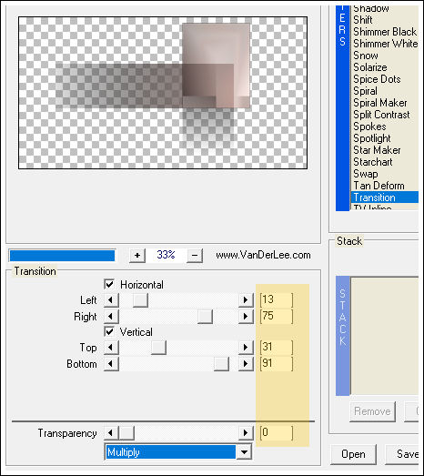Click the Top slider's left arrow

point(111,348)
